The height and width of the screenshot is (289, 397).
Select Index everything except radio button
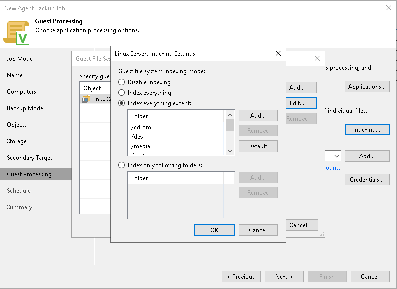122,103
